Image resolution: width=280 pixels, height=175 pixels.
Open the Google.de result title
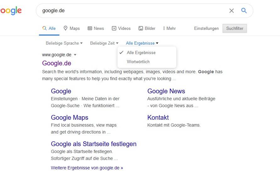pyautogui.click(x=57, y=63)
